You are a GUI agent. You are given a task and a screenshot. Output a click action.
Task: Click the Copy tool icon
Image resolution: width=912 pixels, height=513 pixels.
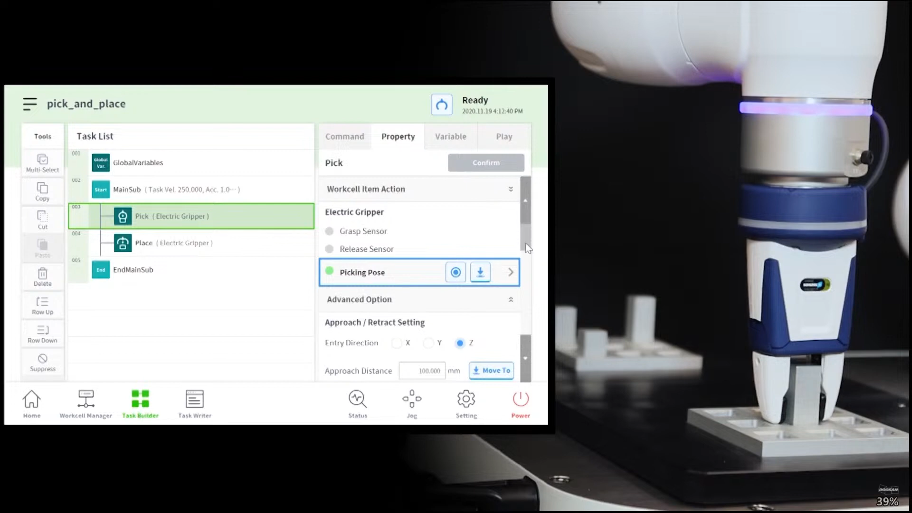(43, 188)
